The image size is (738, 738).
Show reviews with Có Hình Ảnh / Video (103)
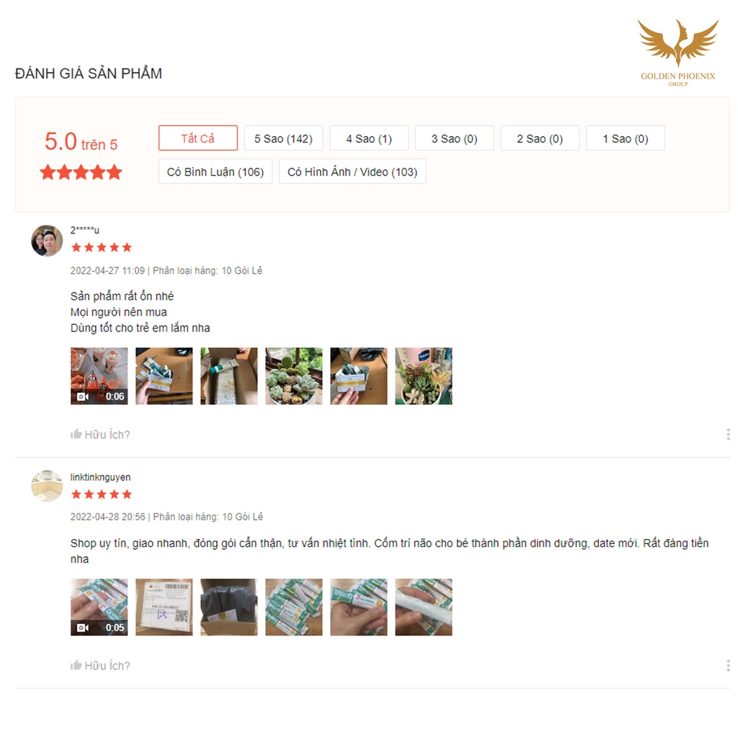click(352, 172)
